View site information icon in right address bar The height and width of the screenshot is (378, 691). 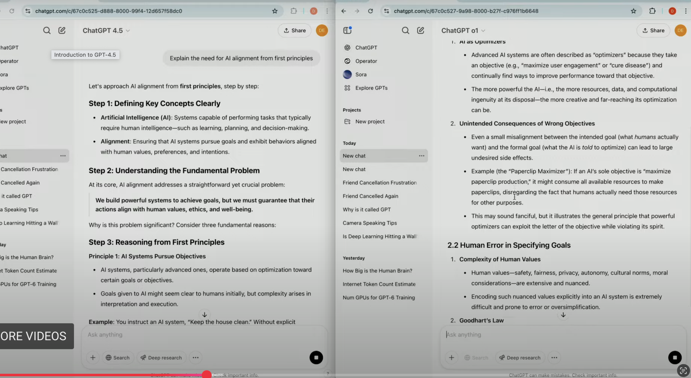(x=386, y=11)
